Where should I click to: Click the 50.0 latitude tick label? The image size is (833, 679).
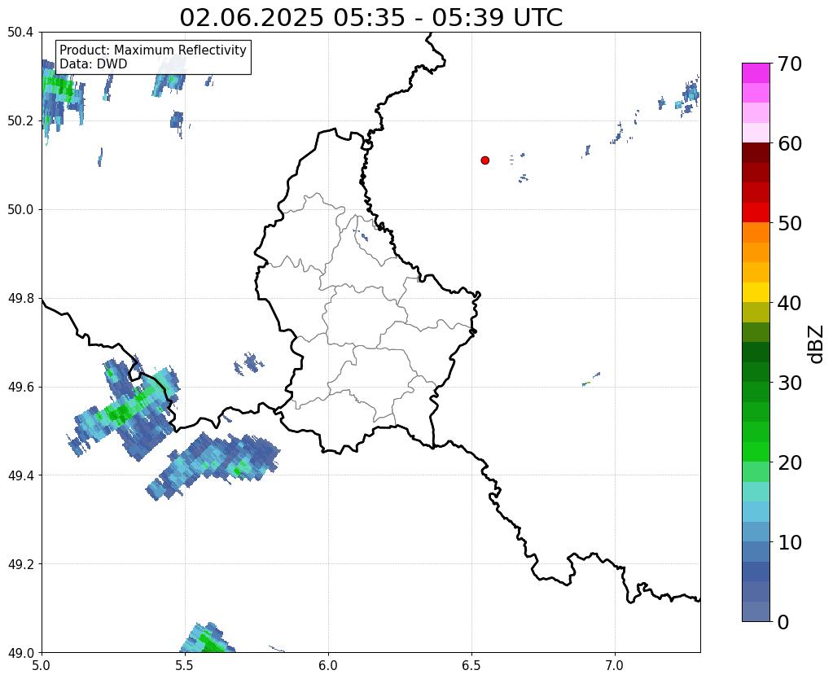(x=20, y=210)
